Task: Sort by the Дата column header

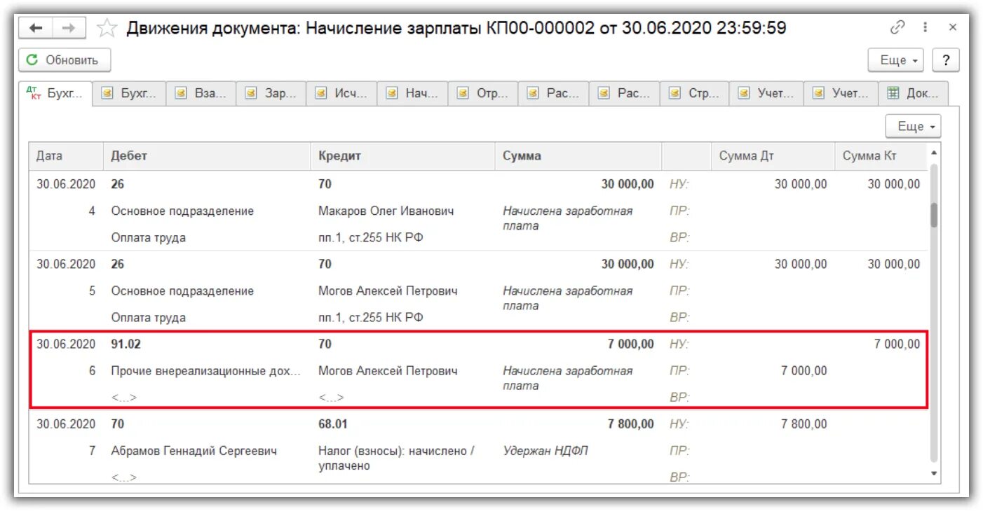Action: 66,156
